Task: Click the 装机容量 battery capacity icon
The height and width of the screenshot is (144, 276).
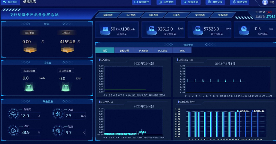Action: pos(105,30)
